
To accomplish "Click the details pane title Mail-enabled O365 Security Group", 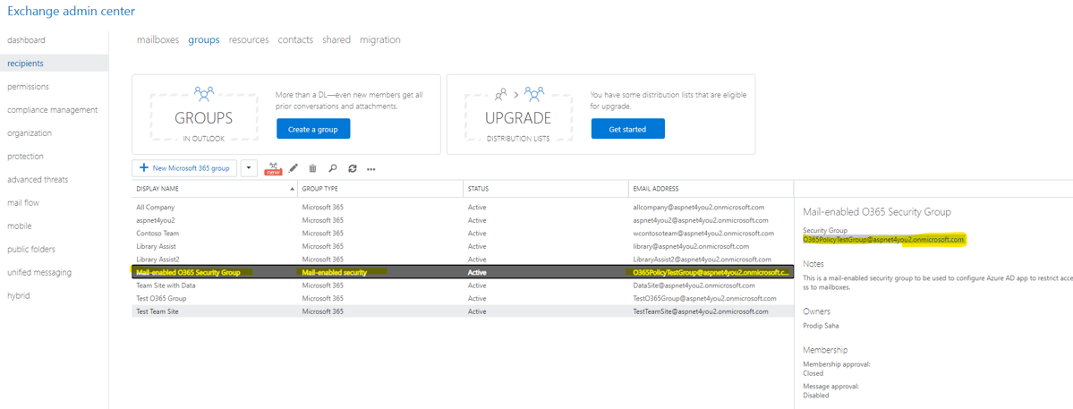I will coord(877,212).
